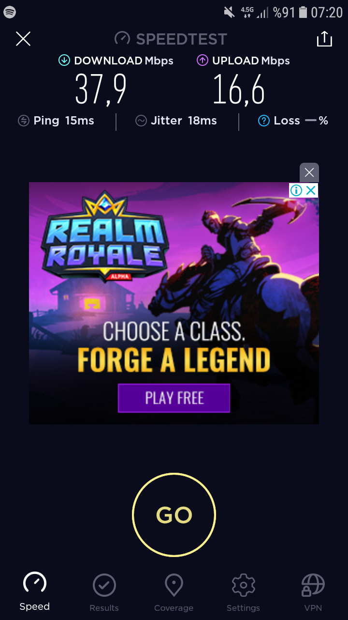The height and width of the screenshot is (620, 348).
Task: Tap the Spotify status bar icon
Action: tap(10, 12)
